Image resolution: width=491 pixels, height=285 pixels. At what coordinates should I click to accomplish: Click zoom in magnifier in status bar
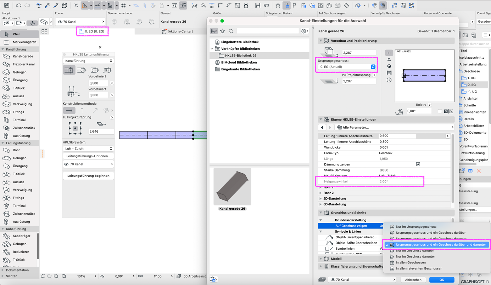(x=56, y=276)
